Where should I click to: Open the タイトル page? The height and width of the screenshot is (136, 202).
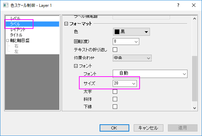(16, 35)
